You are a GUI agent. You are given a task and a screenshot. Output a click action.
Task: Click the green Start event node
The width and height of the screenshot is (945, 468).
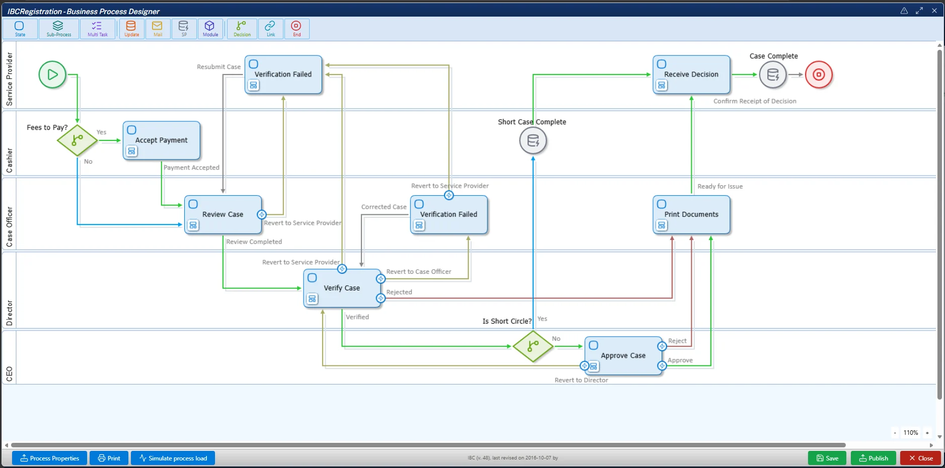[52, 74]
